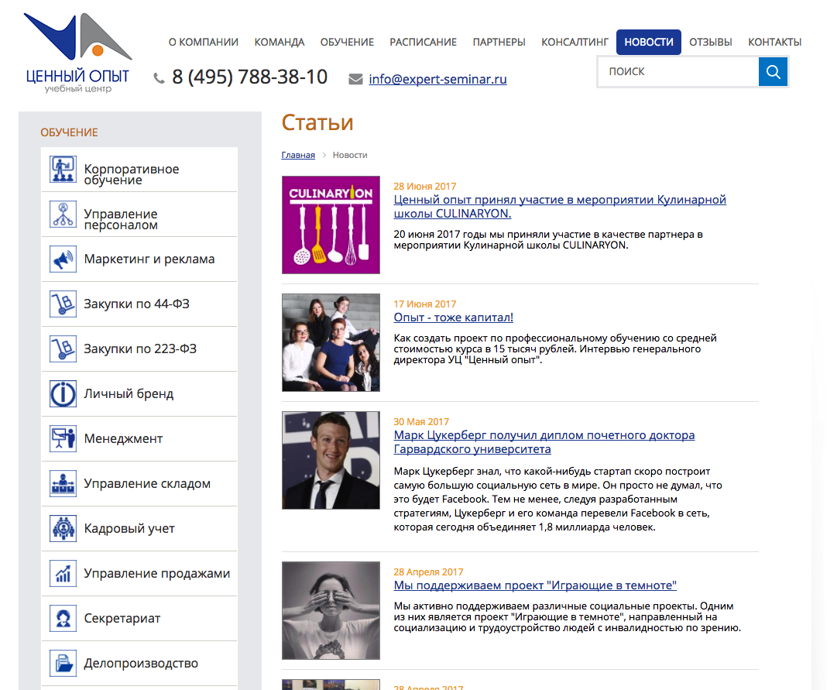Open the Марк Цукерберг Harvard diploma article
This screenshot has height=690, width=837.
(544, 442)
